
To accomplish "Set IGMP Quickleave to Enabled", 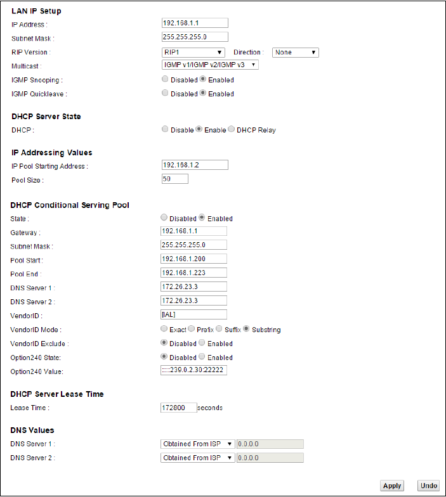I will point(203,93).
